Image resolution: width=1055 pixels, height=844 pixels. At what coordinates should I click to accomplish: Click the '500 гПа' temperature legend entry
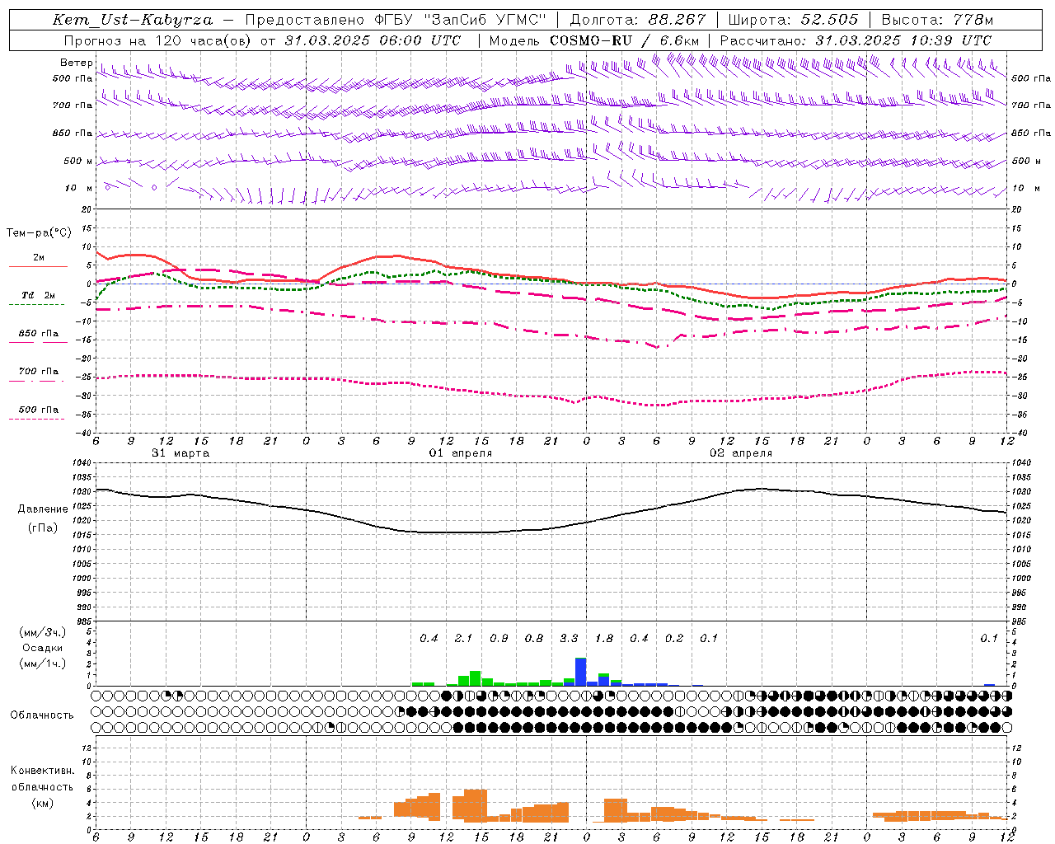click(38, 410)
